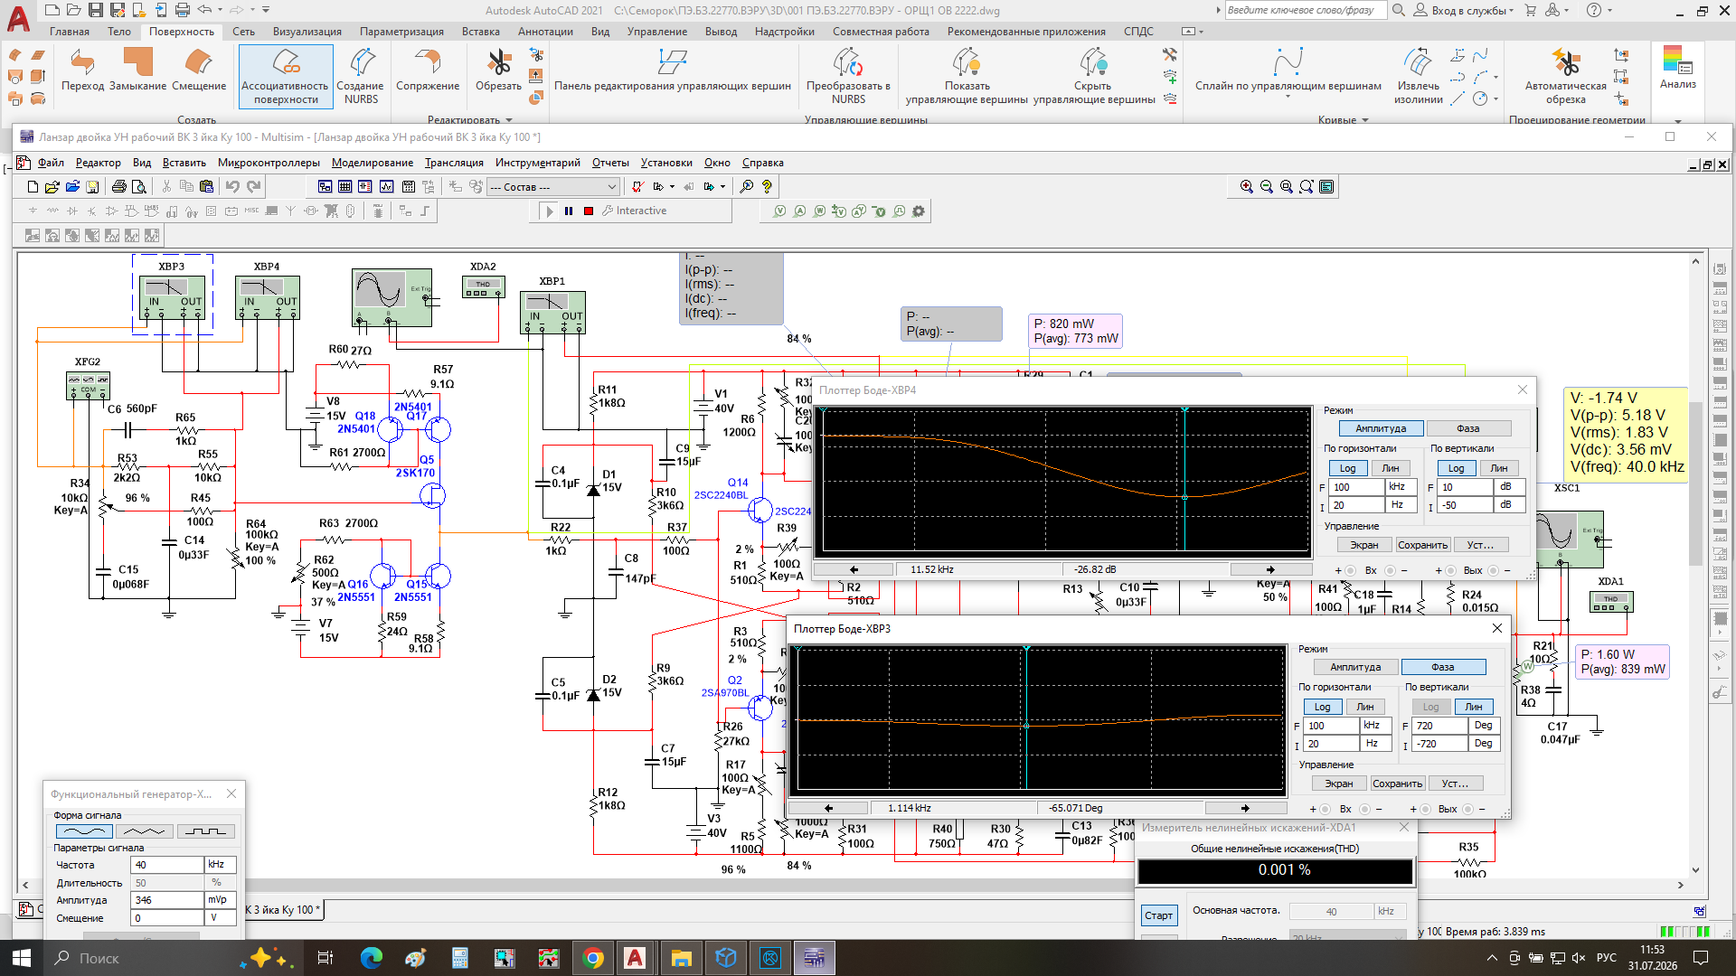The image size is (1736, 976).
Task: Expand the Кривые panel dropdown in ribbon
Action: click(1365, 120)
